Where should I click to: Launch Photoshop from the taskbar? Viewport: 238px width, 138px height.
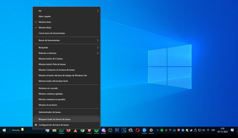(117, 130)
